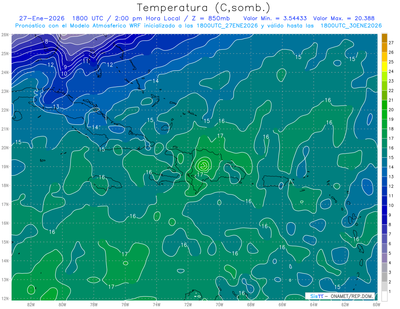Viewport: 400px width, 309px height.
Task: Click the '26N' latitude axis label
Action: coord(5,34)
